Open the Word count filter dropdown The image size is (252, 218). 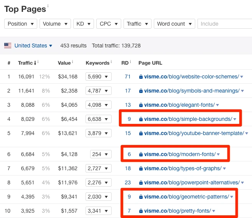point(175,24)
